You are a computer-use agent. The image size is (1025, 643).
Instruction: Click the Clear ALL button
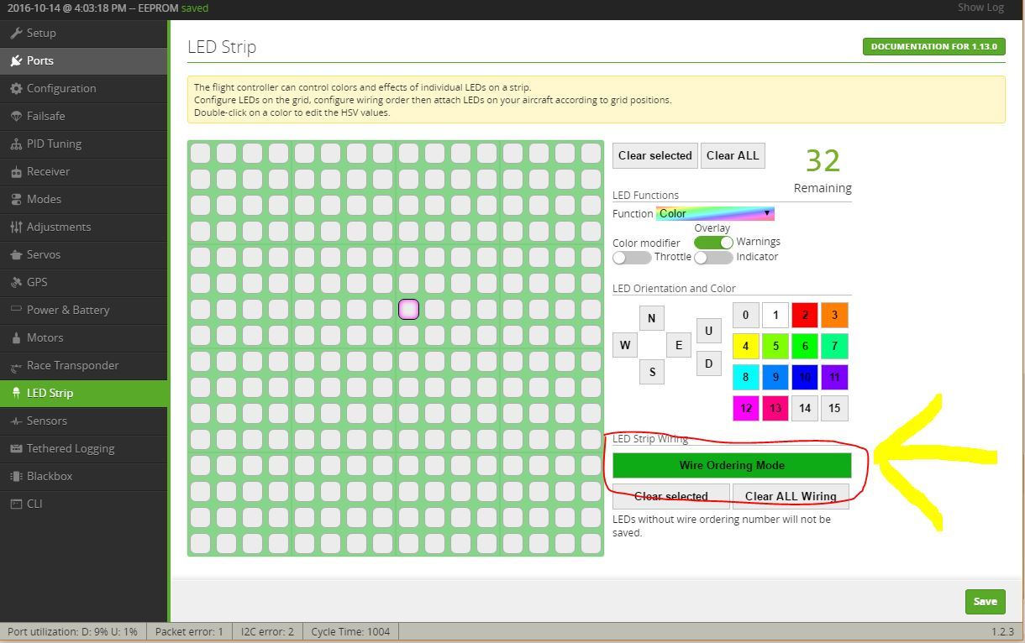733,155
